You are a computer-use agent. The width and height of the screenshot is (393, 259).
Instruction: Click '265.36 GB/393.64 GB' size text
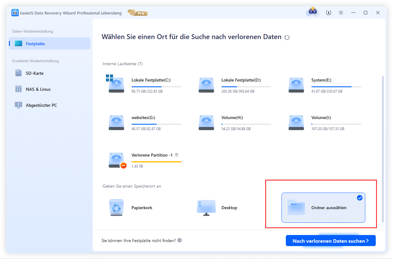[x=238, y=91]
